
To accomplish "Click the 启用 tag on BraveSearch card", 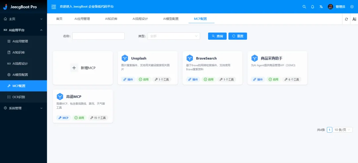I will tap(209, 79).
